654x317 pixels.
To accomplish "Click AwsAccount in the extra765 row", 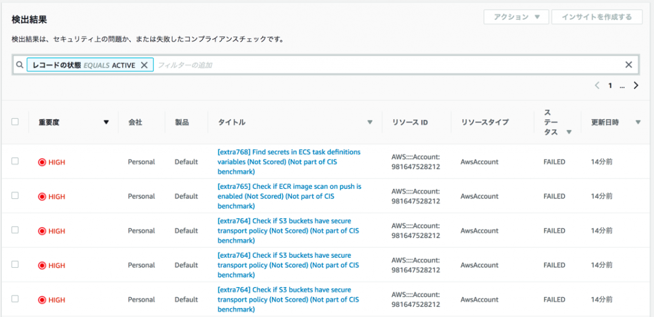I will point(480,196).
